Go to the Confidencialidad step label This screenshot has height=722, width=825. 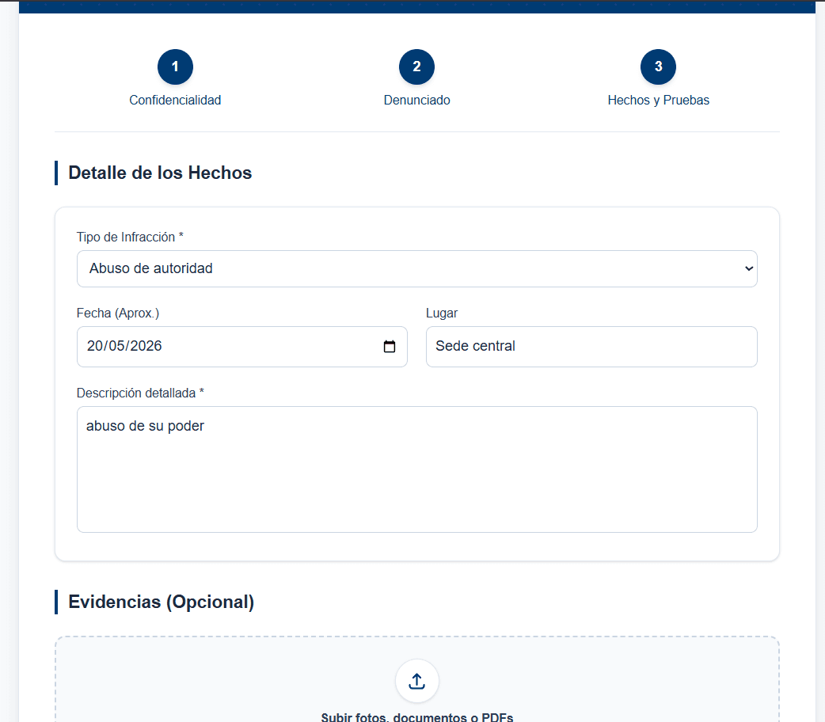(175, 100)
